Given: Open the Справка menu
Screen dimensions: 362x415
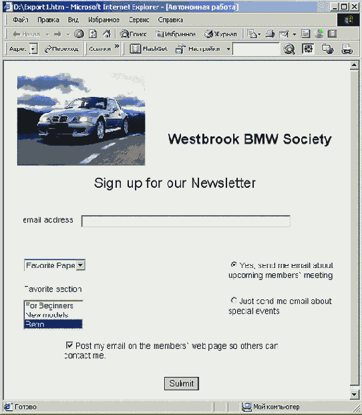Looking at the screenshot, I should (170, 20).
